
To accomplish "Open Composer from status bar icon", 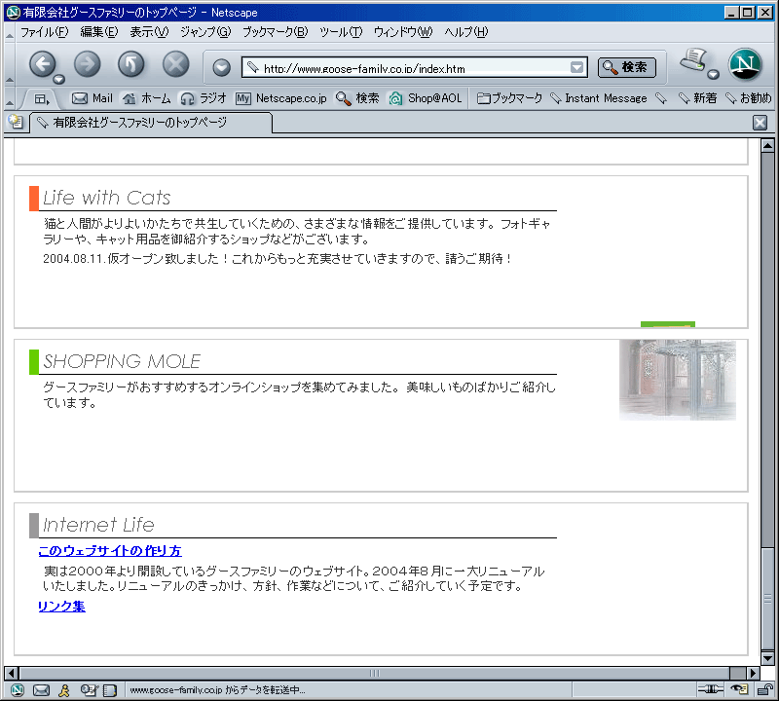I will pos(89,689).
